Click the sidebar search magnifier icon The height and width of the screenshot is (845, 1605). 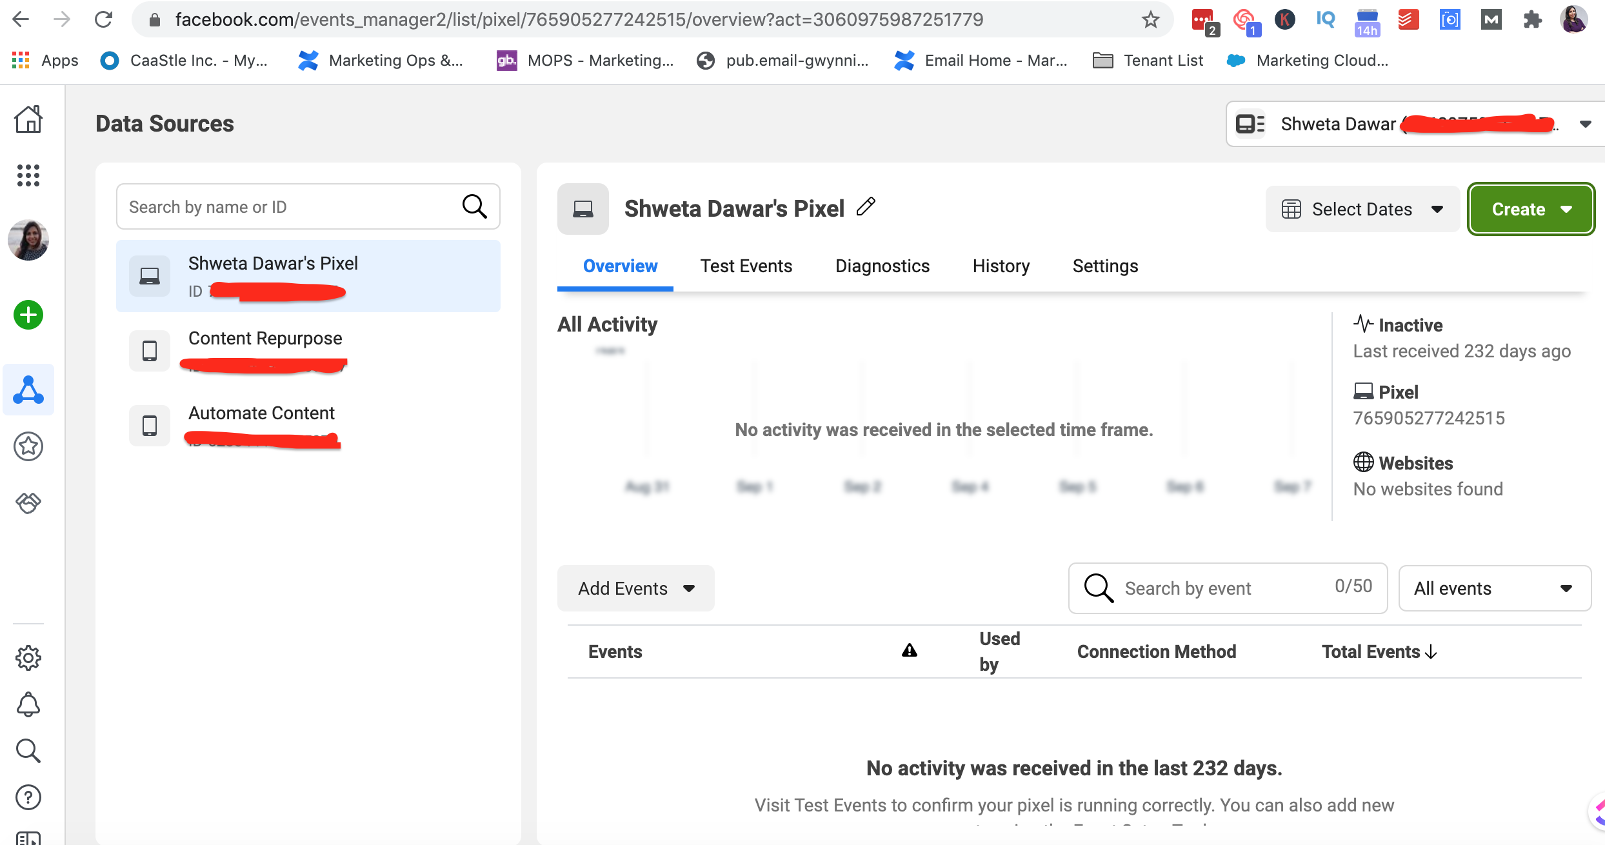coord(28,751)
